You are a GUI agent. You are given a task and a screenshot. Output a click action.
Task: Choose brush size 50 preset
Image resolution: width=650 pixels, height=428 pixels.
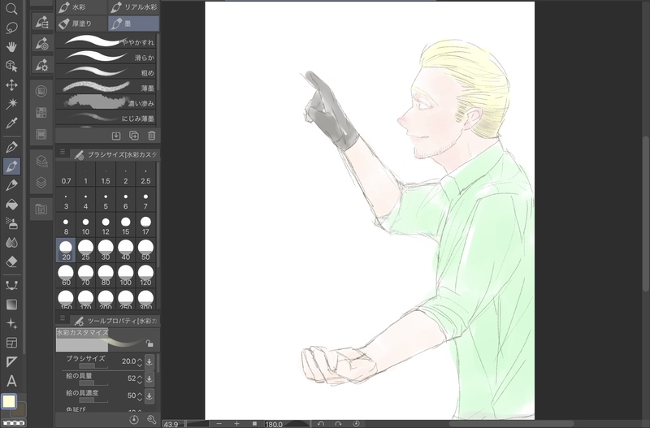[145, 250]
